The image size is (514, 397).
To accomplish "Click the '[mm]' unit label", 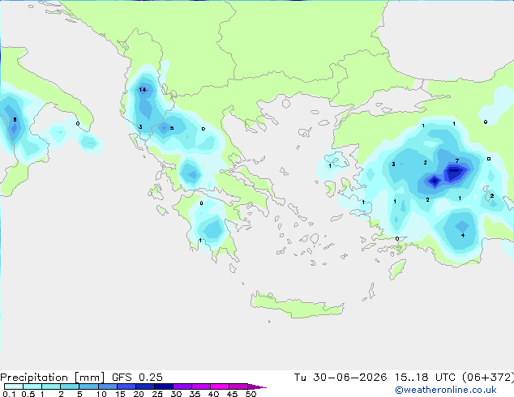I will (90, 378).
